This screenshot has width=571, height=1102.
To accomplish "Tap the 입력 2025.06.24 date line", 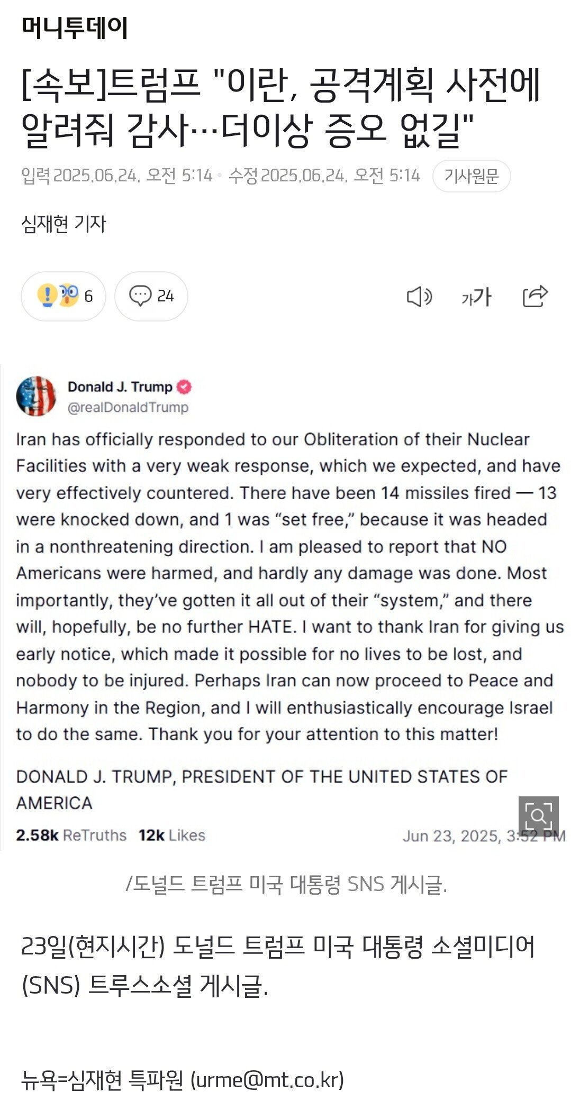I will tap(117, 176).
